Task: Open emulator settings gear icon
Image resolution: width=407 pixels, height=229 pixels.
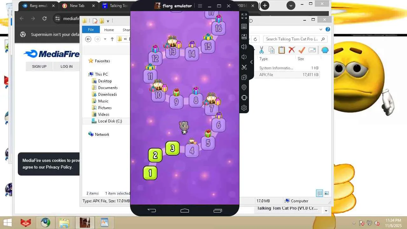Action: (244, 108)
